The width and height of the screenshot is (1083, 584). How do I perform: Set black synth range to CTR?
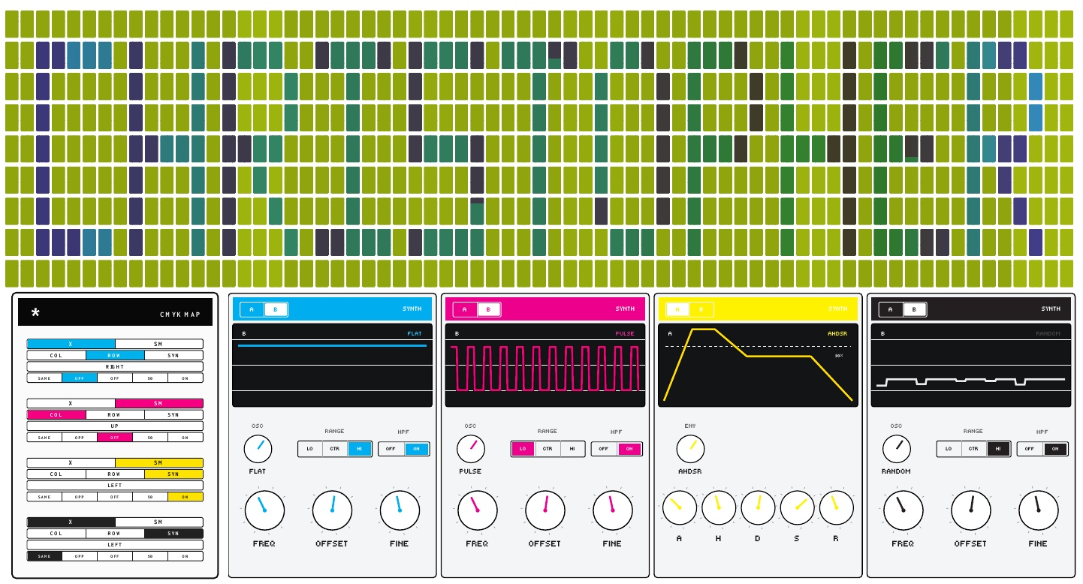point(973,449)
